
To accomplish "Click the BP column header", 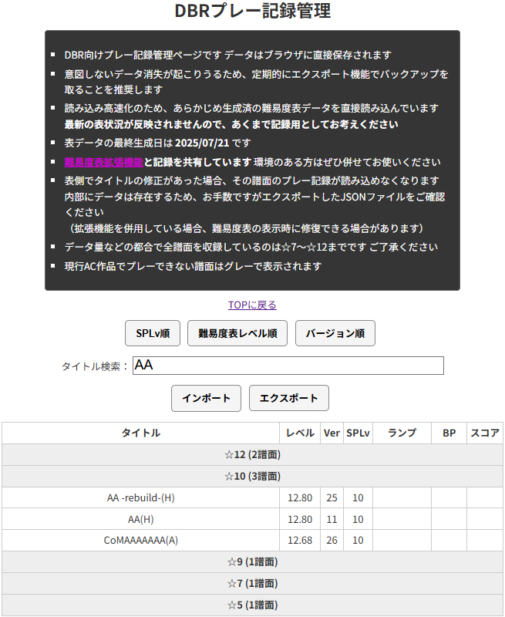I will click(x=449, y=433).
